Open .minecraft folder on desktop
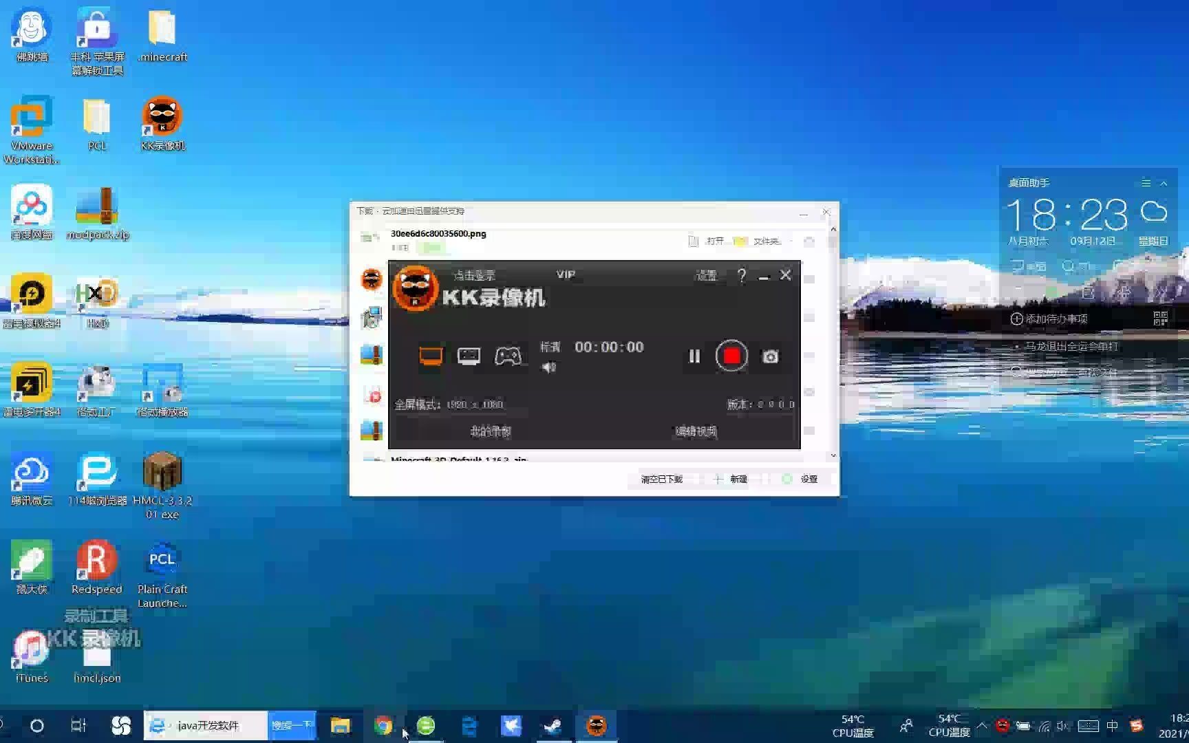Viewport: 1189px width, 743px height. pos(162,35)
